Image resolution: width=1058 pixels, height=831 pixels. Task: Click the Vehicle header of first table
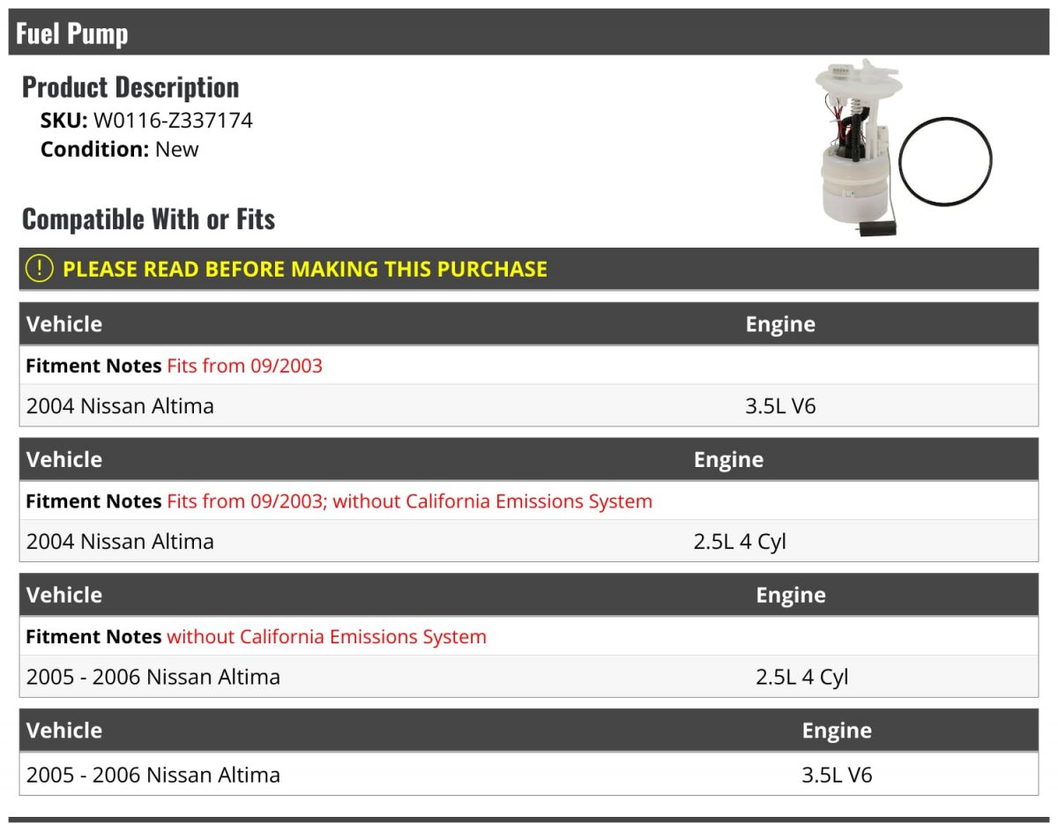64,323
